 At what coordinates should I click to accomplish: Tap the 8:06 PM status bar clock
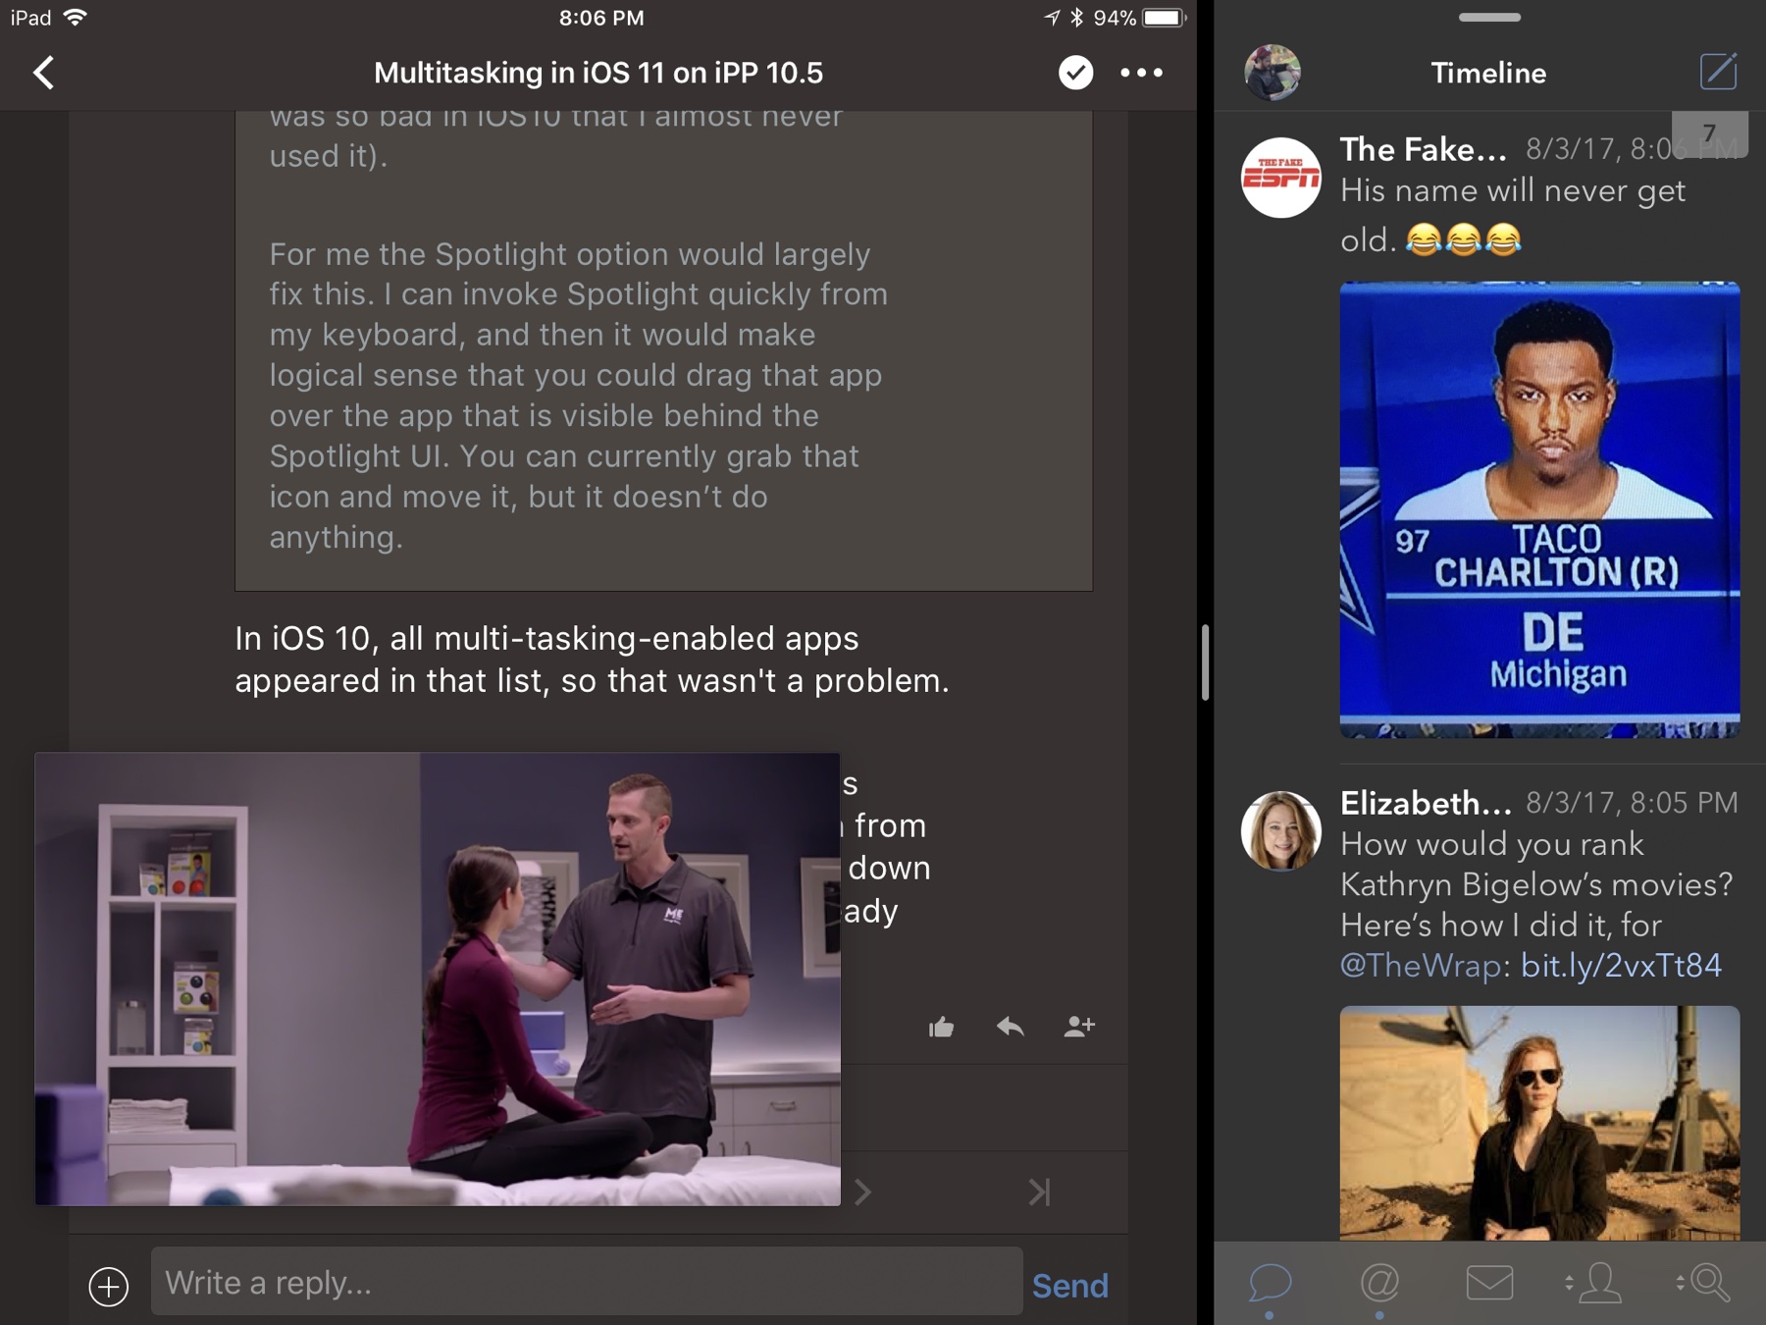point(601,18)
